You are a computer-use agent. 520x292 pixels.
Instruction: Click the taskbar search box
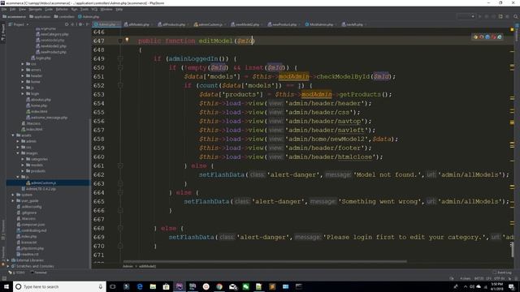pos(59,286)
